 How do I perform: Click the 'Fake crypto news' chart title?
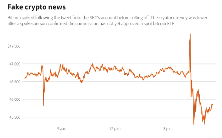[36, 7]
